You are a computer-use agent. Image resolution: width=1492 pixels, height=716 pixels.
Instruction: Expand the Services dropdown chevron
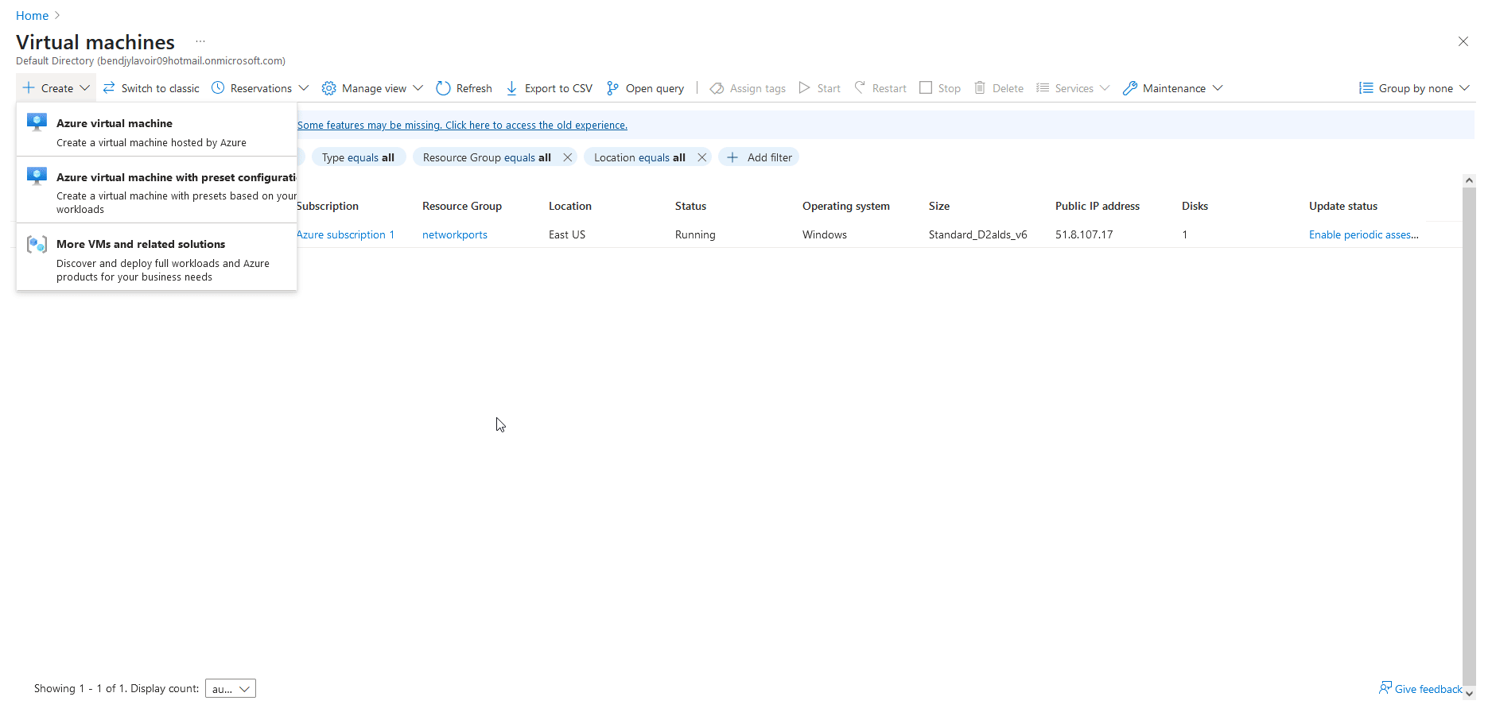[x=1105, y=88]
